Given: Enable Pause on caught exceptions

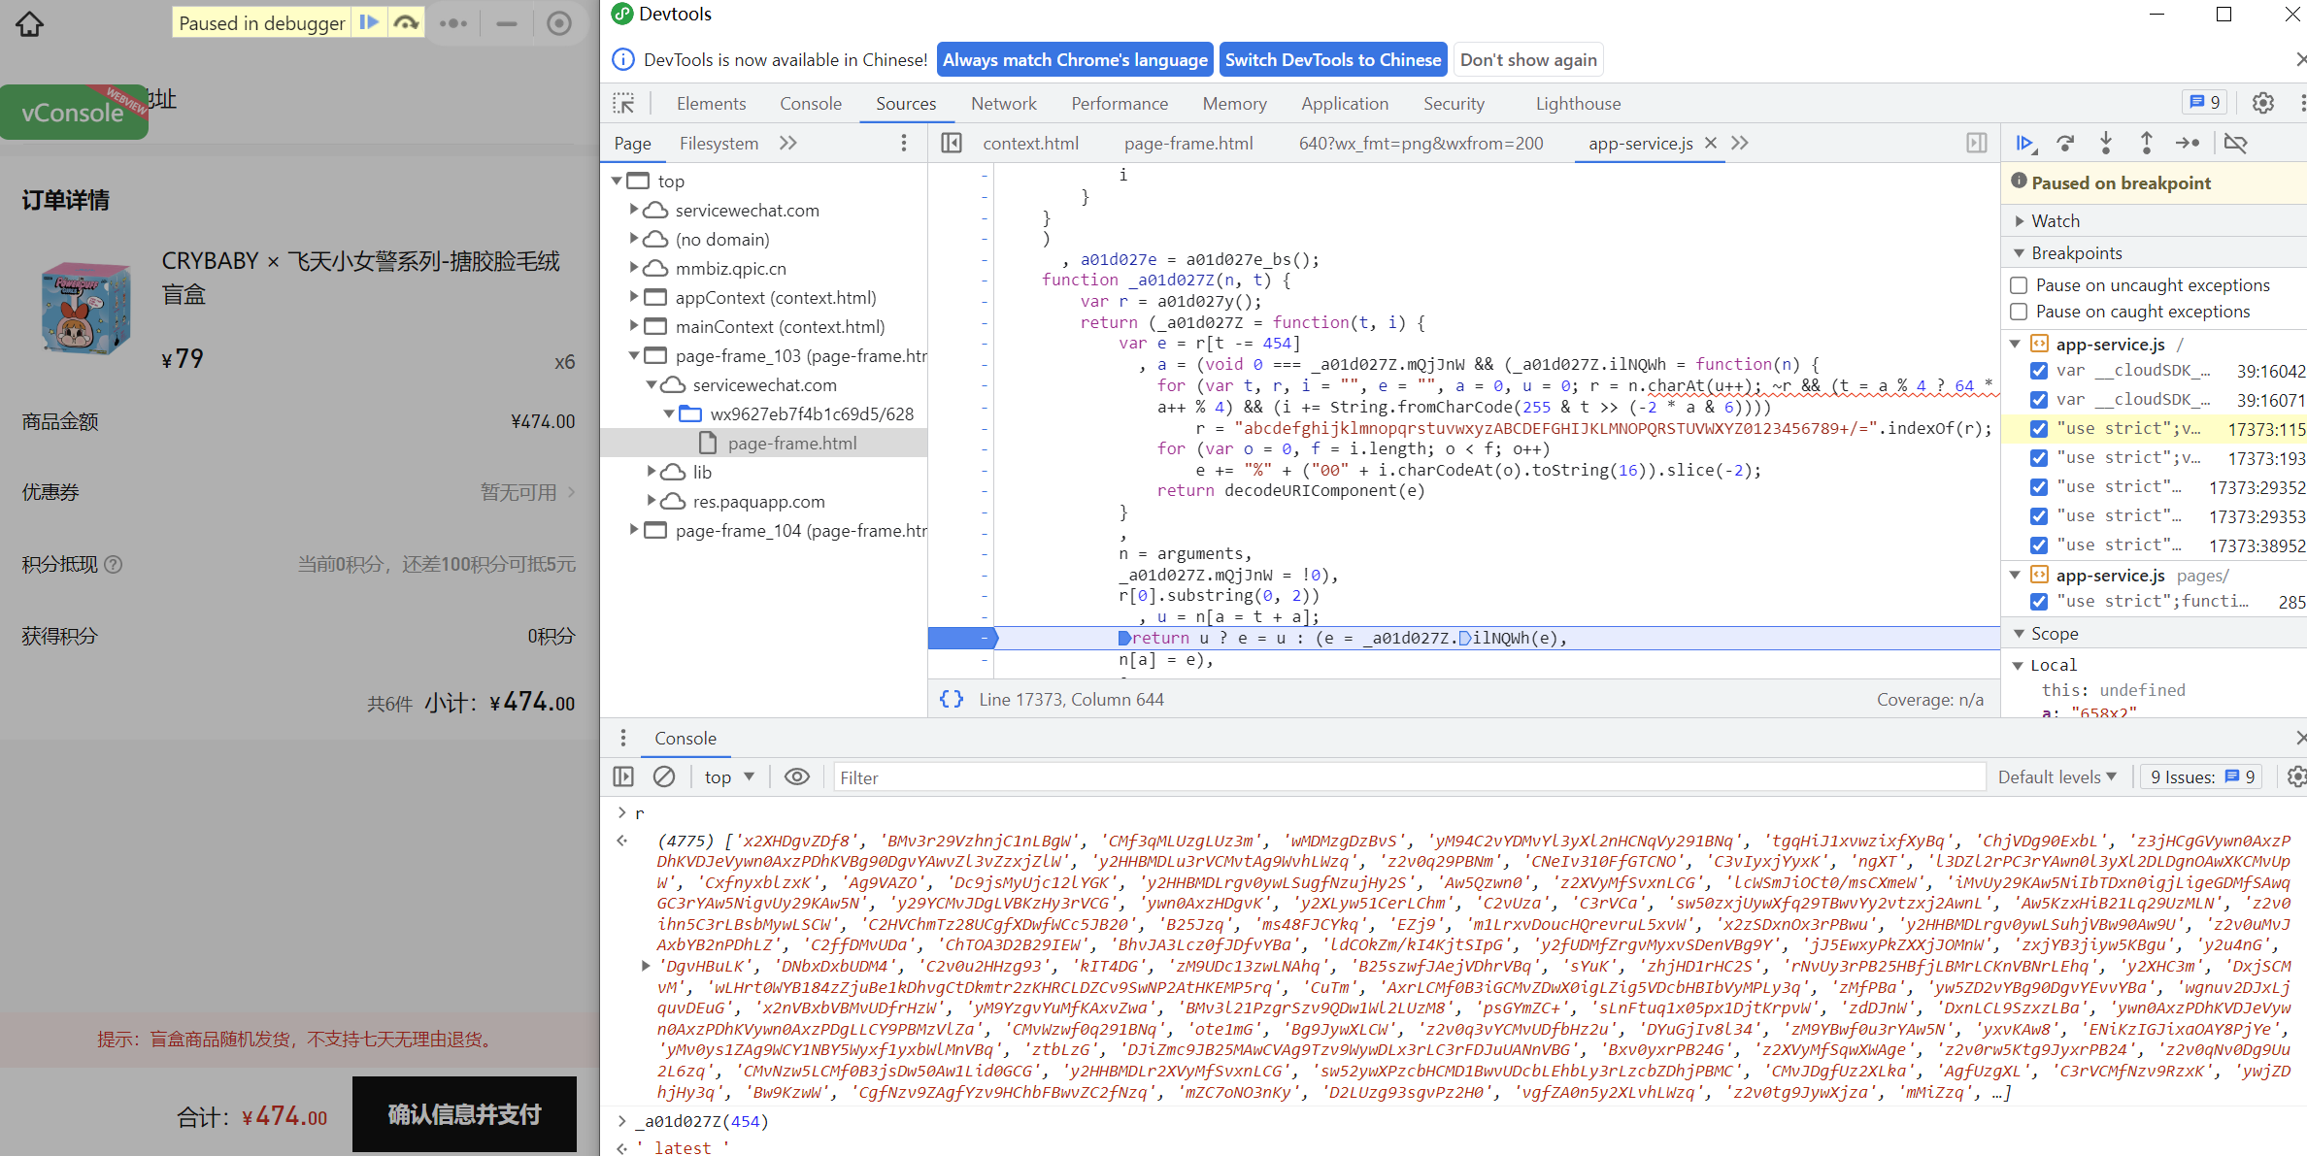Looking at the screenshot, I should [2020, 312].
